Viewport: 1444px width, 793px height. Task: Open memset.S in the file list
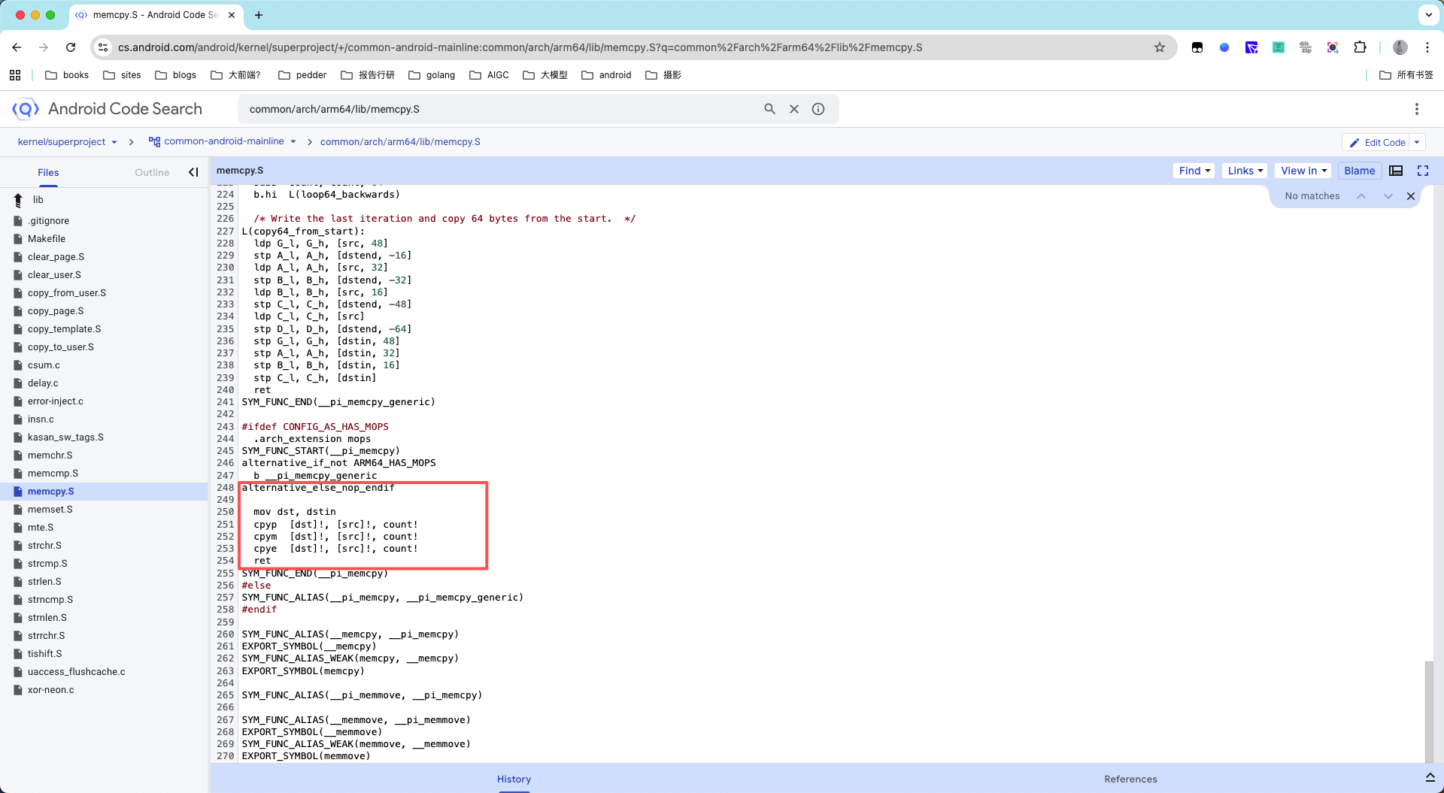(50, 510)
